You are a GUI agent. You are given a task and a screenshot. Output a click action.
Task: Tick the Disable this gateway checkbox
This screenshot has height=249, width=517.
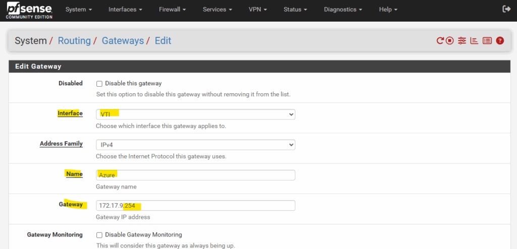click(x=99, y=84)
